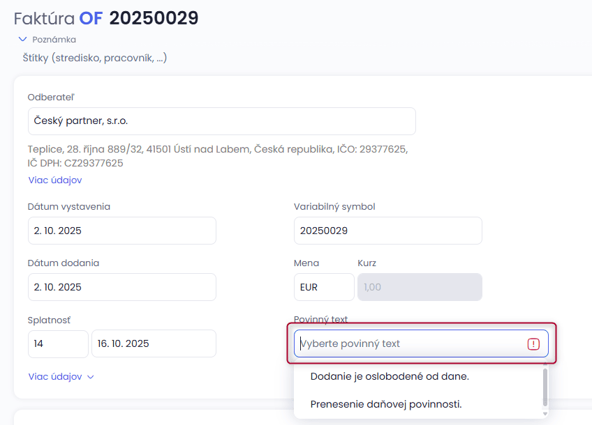
Task: Focus the Dátum vystavenia date field
Action: click(121, 231)
